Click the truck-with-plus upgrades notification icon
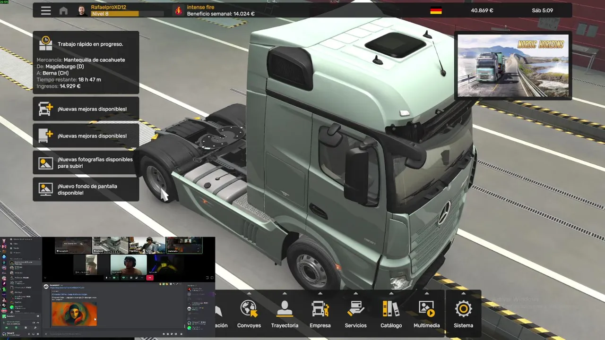 46,109
